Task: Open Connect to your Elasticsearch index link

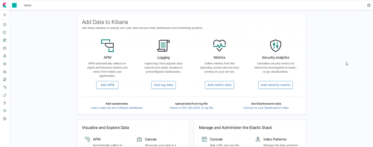Action: pos(266,108)
